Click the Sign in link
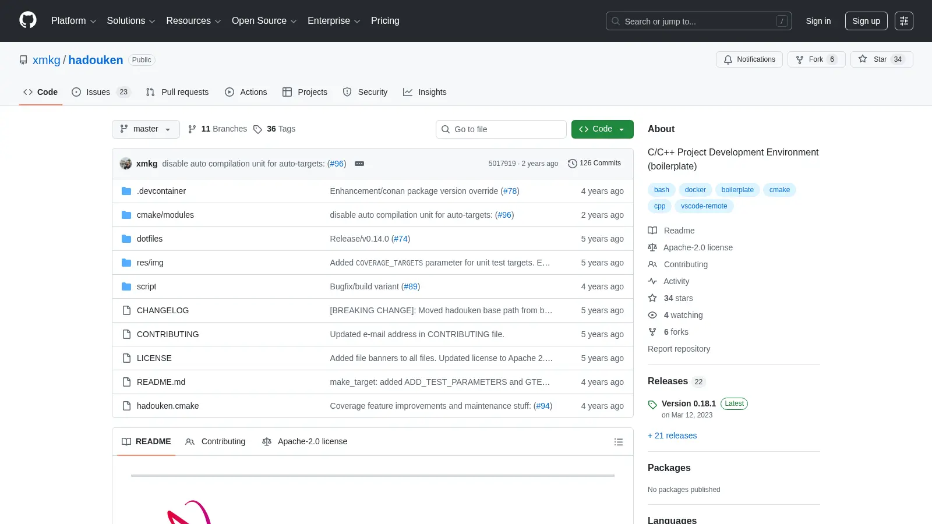Image resolution: width=932 pixels, height=524 pixels. pos(818,21)
